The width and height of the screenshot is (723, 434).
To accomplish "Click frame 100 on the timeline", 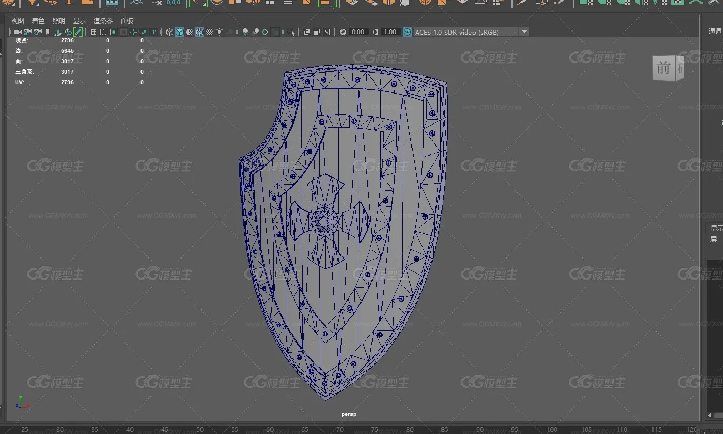I will [551, 430].
